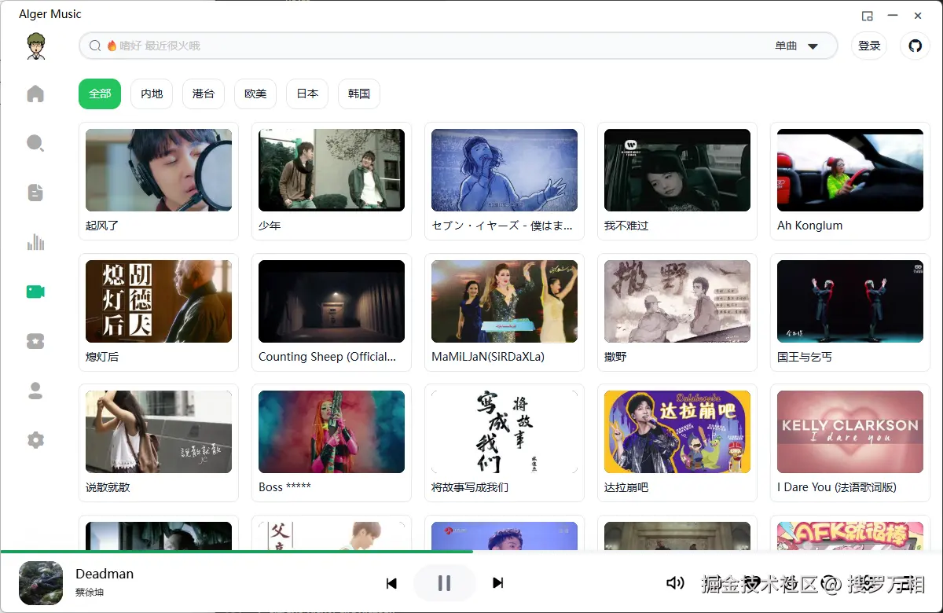943x613 pixels.
Task: Minimize the Alger Music window
Action: click(893, 16)
